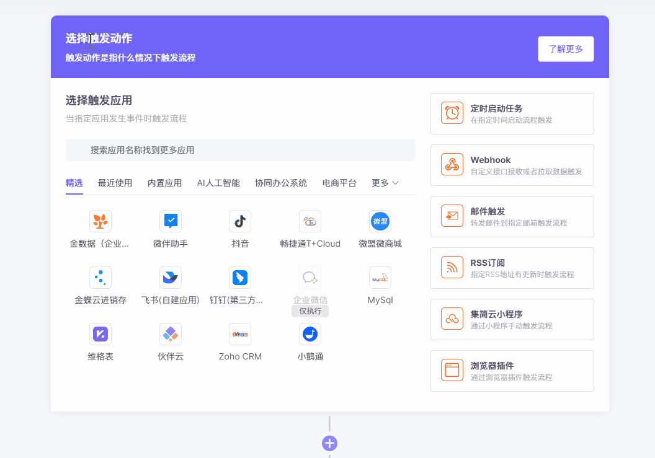Click the Zoho CRM name label
655x458 pixels.
tap(240, 356)
